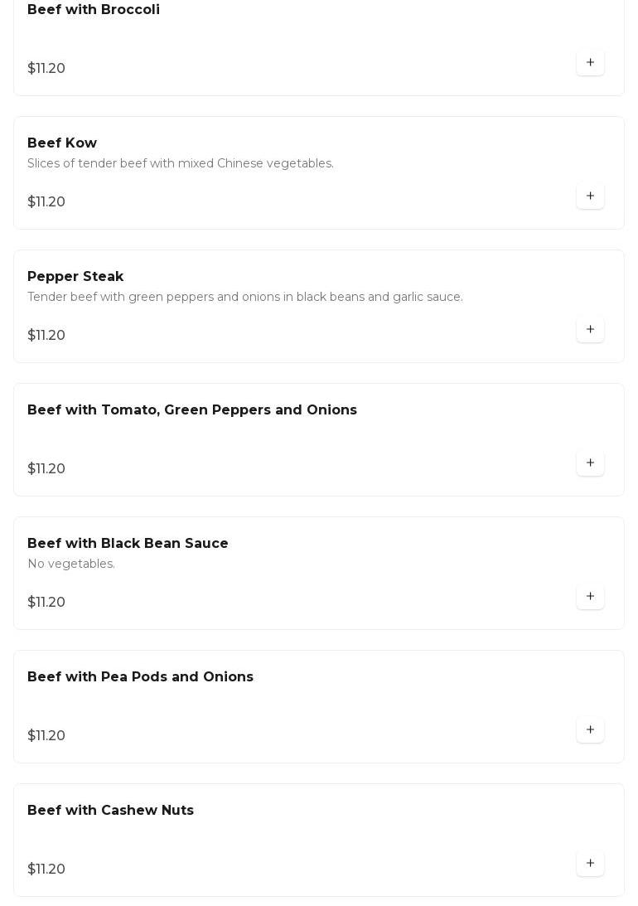638x906 pixels.
Task: Add Beef with Pea Pods and Onions
Action: 590,730
